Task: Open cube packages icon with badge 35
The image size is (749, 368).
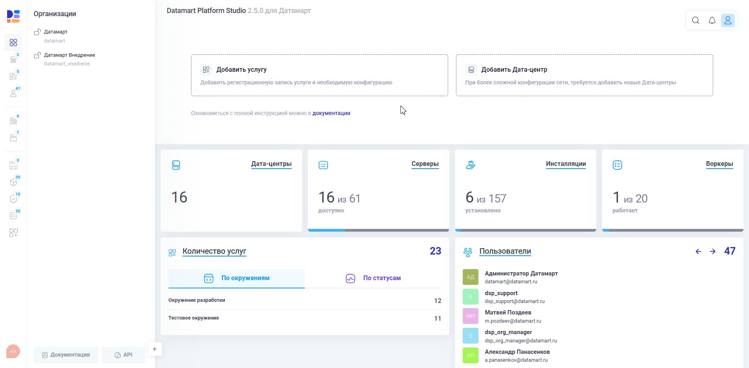Action: [x=13, y=182]
